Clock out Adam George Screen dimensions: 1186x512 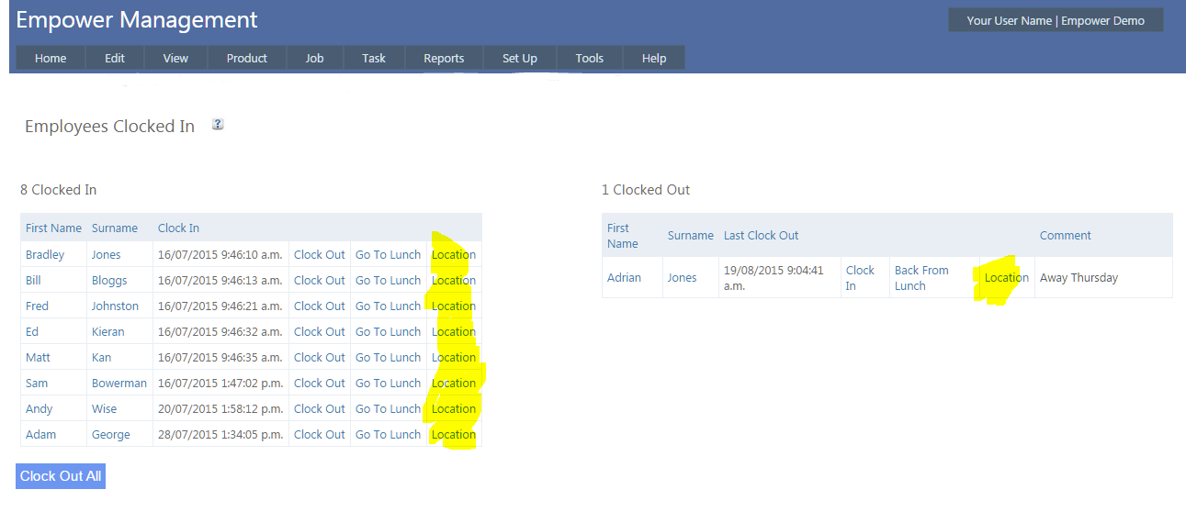pos(319,435)
